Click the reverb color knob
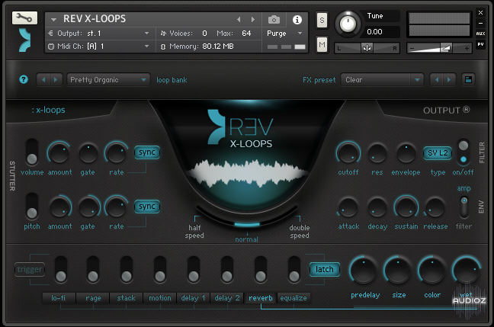 coord(431,271)
